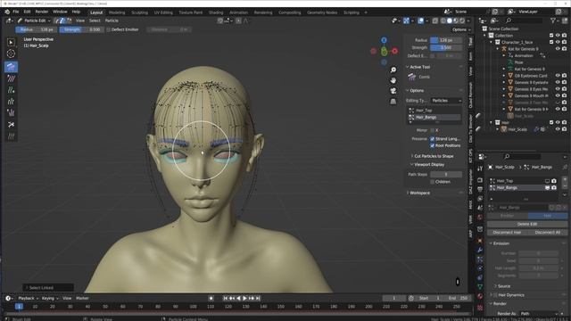Click the Disconnect All button
Viewport: 571px width, 321px height.
coord(547,232)
